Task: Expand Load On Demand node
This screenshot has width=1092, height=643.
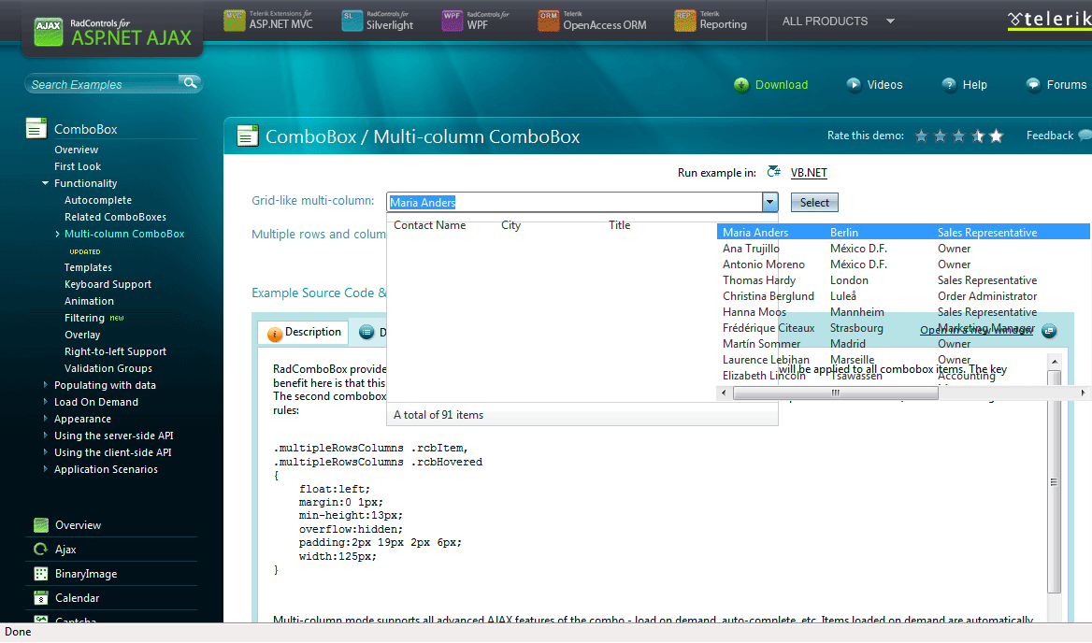Action: coord(45,402)
